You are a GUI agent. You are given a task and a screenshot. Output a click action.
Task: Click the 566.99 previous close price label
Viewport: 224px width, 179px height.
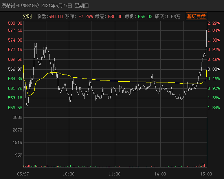[15, 69]
